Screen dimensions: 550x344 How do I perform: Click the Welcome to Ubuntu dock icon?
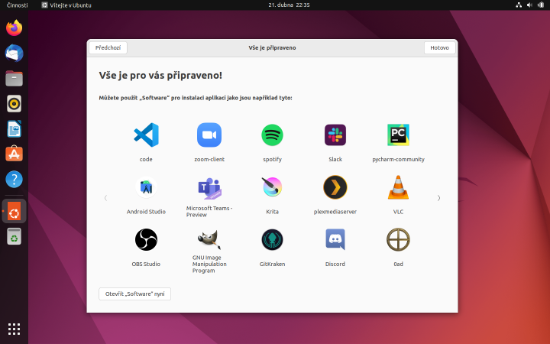click(14, 211)
